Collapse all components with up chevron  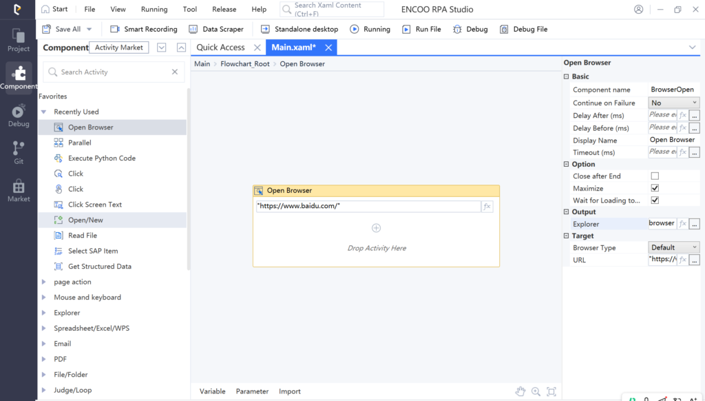point(181,48)
